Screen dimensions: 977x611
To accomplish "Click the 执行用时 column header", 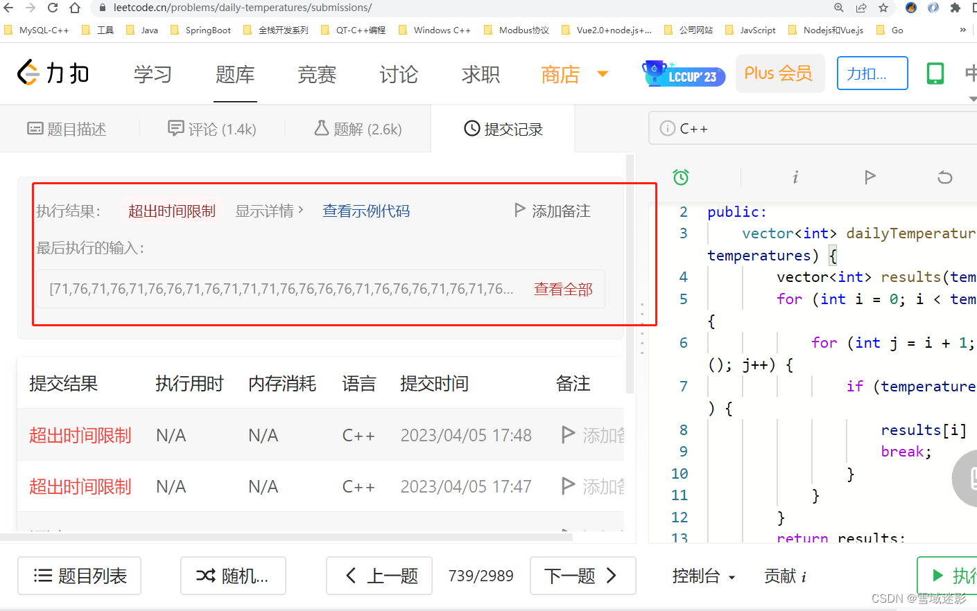I will coord(189,383).
